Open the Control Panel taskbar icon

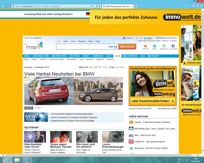(x=27, y=160)
